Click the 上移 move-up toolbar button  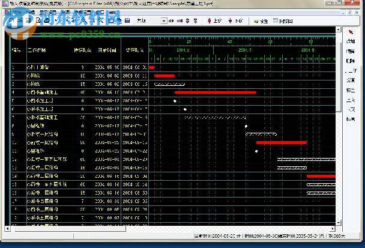coord(214,21)
